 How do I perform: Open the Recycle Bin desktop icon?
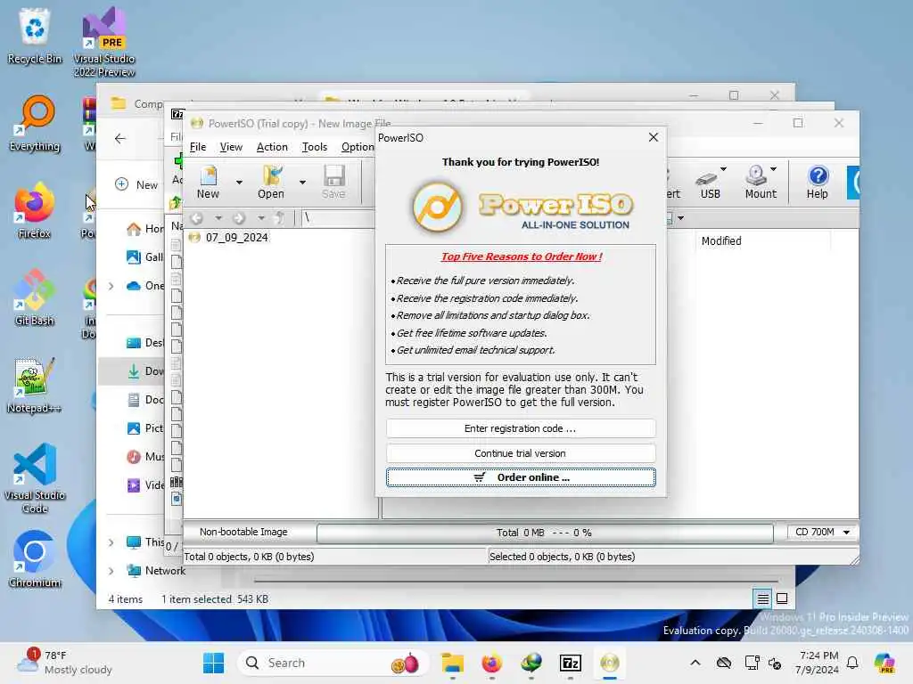(35, 36)
